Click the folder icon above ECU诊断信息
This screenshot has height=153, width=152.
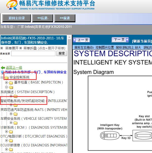(x=11, y=141)
